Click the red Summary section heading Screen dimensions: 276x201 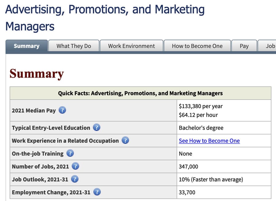pyautogui.click(x=36, y=74)
